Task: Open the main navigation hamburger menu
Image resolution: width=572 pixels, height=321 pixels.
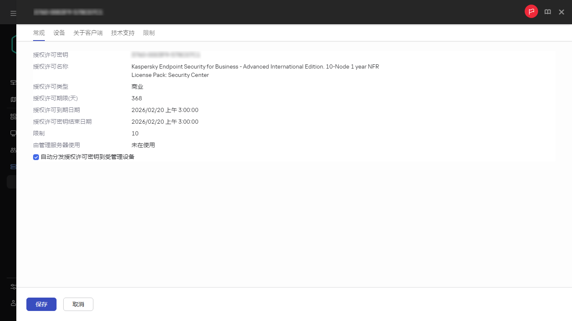Action: pyautogui.click(x=13, y=12)
